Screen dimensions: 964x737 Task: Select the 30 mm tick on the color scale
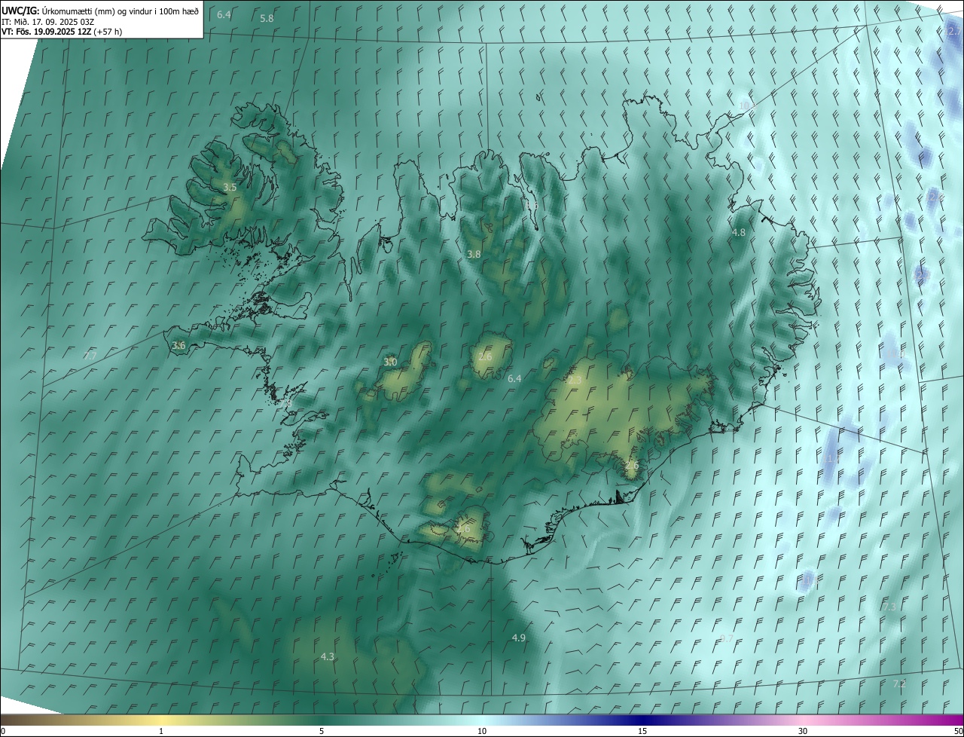tap(803, 731)
